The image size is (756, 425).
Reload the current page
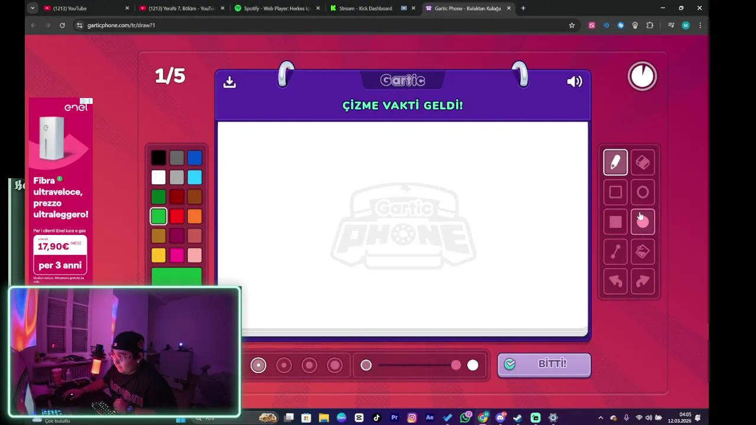click(x=62, y=25)
